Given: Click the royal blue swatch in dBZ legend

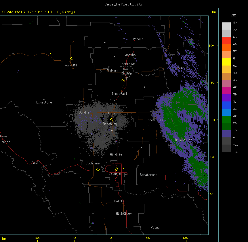Looking at the screenshot, I should 226,105.
